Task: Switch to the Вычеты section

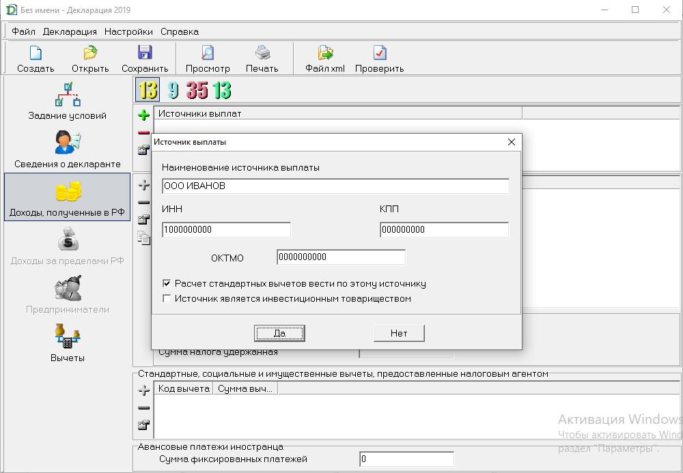Action: point(67,343)
